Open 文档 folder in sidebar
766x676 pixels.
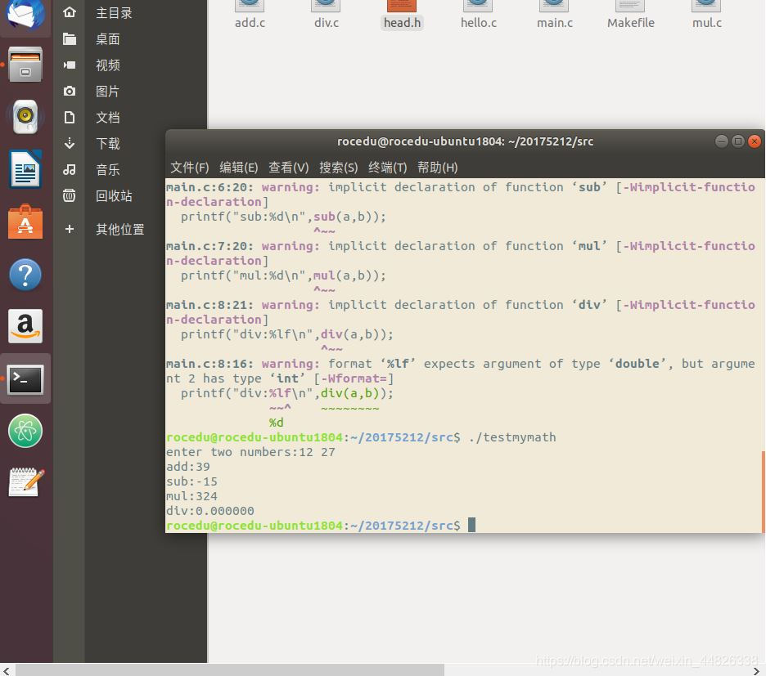pos(107,118)
